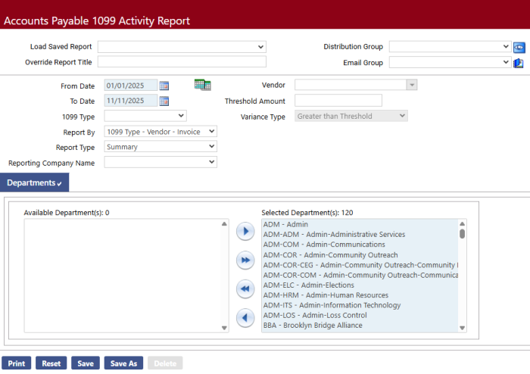This screenshot has height=374, width=530.
Task: Open the Report By dropdown
Action: coord(161,132)
